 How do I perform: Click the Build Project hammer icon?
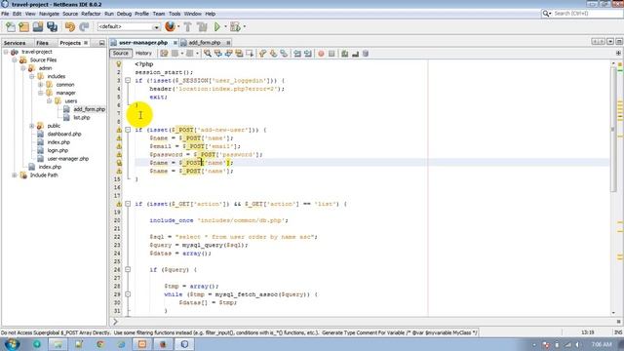coord(188,27)
